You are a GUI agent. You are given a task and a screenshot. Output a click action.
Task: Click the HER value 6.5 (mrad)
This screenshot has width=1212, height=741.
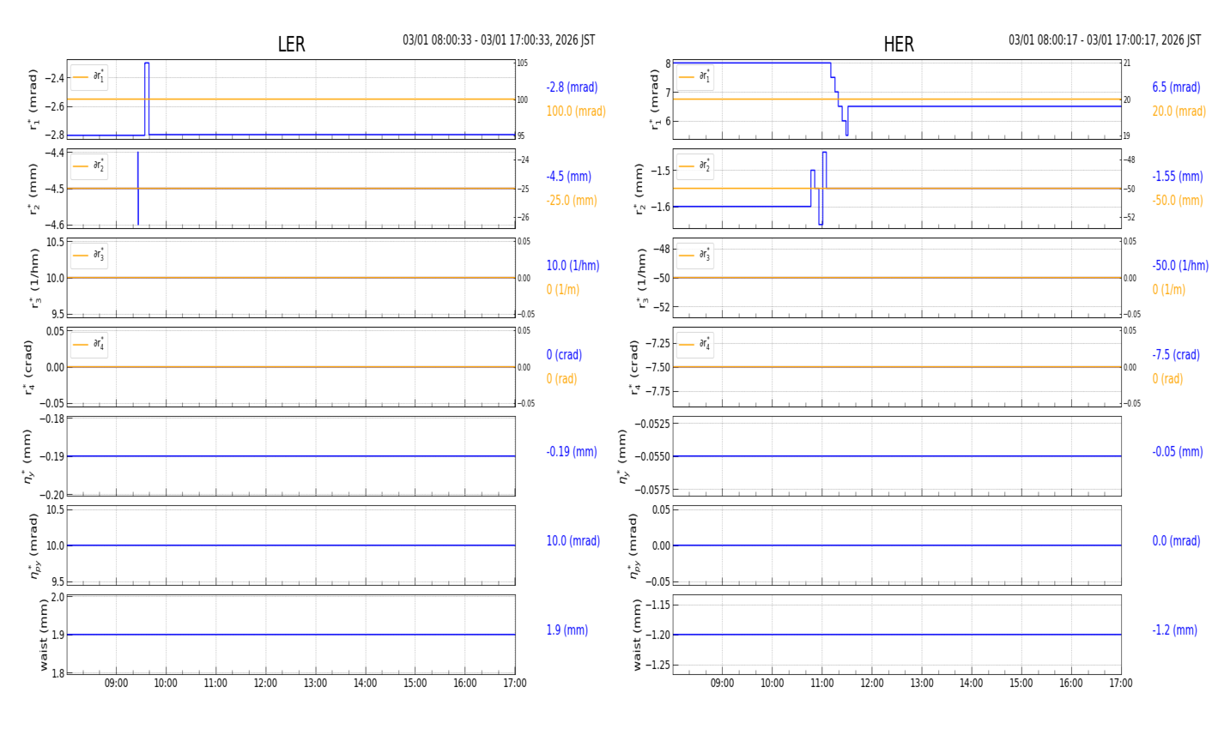[x=1176, y=87]
